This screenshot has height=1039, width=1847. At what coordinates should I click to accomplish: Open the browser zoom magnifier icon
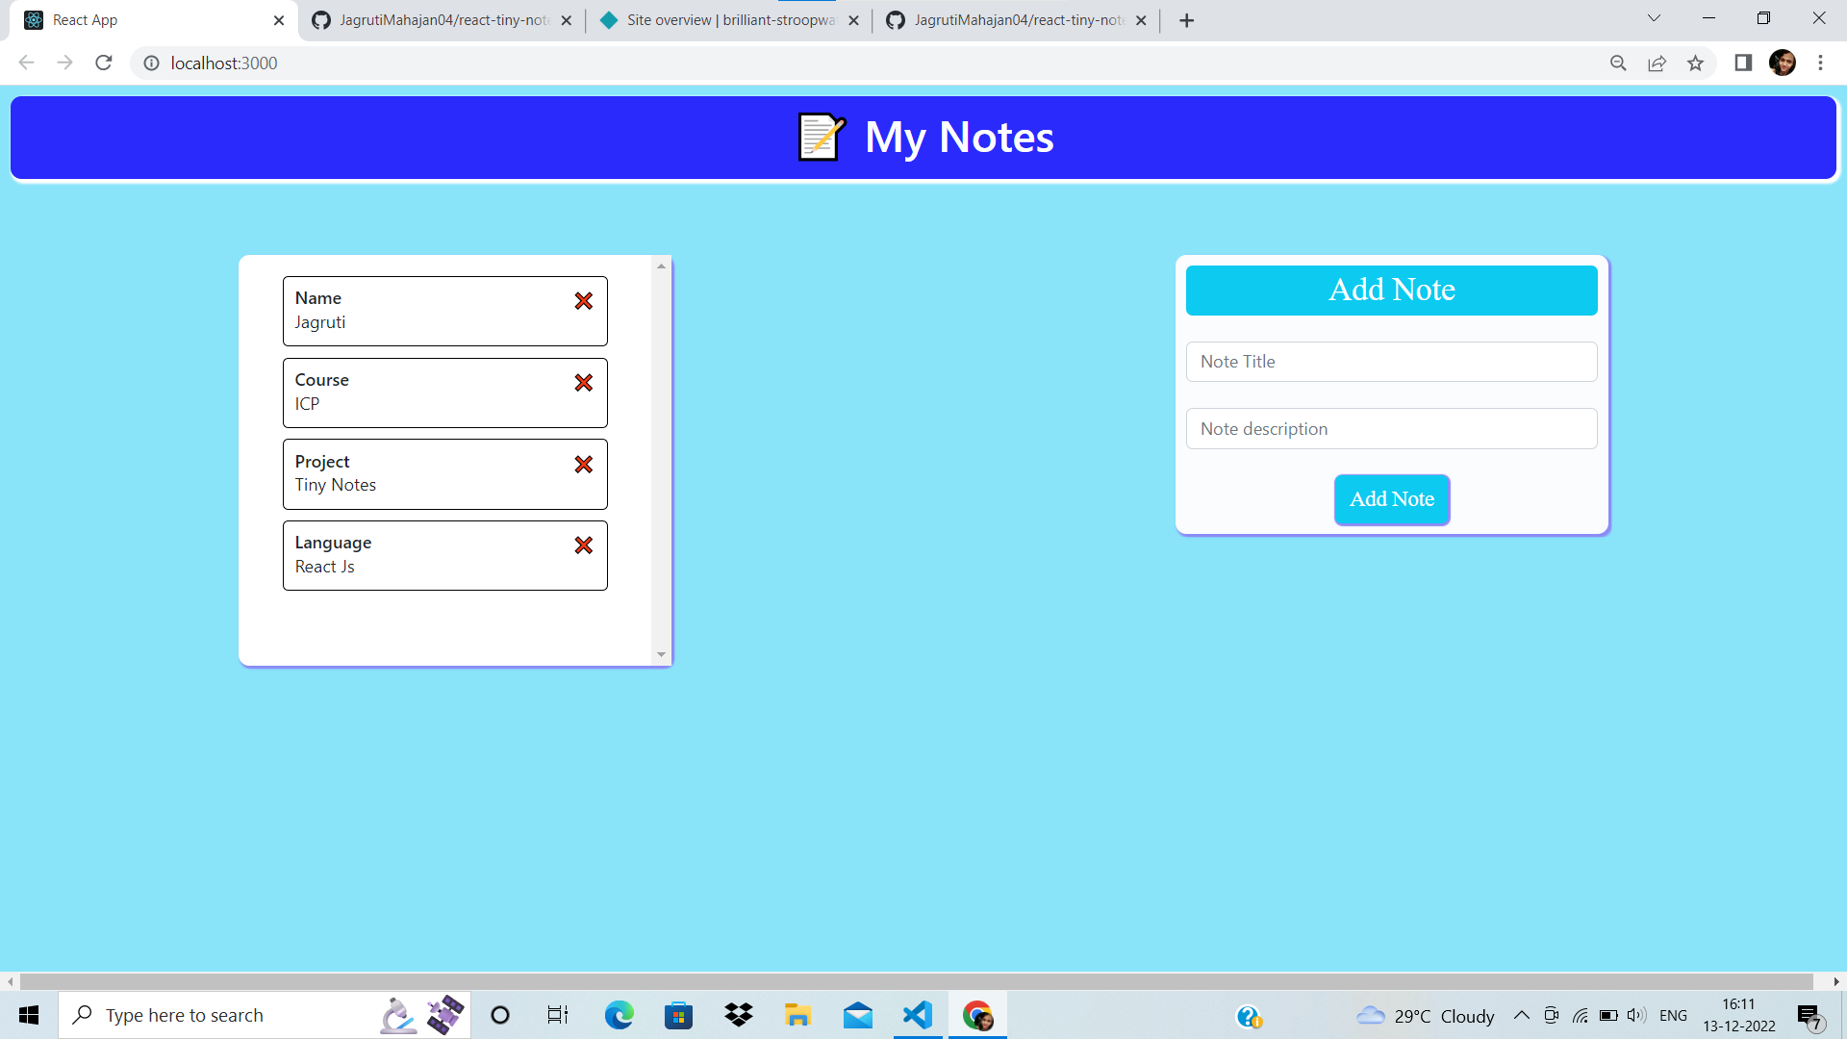[x=1618, y=63]
